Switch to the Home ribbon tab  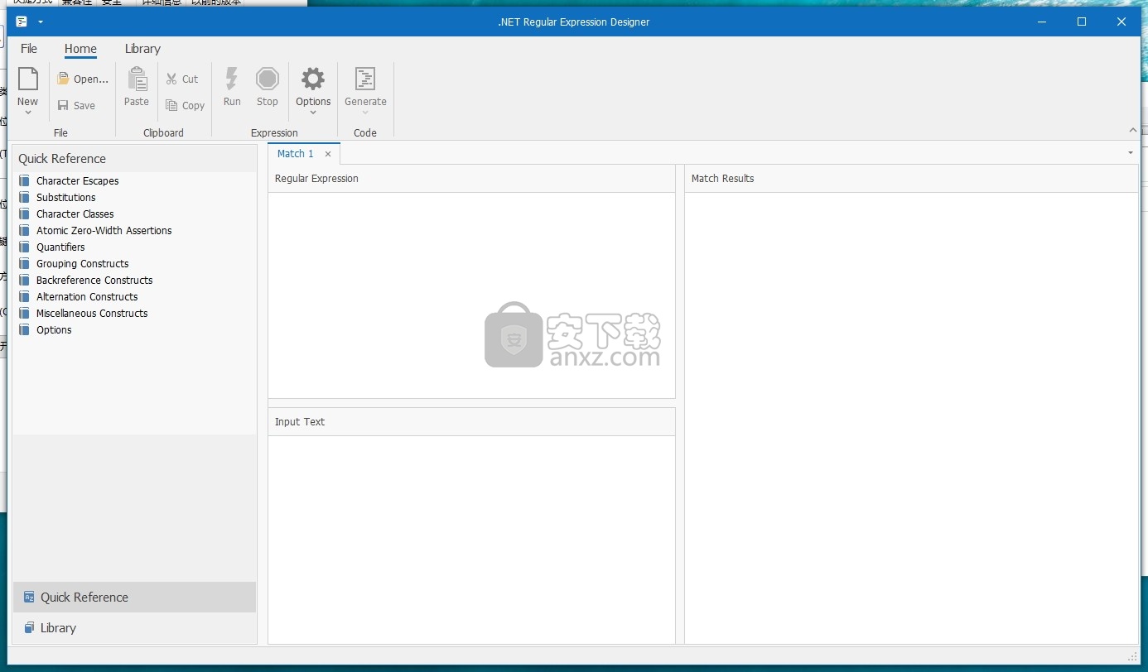pyautogui.click(x=80, y=49)
